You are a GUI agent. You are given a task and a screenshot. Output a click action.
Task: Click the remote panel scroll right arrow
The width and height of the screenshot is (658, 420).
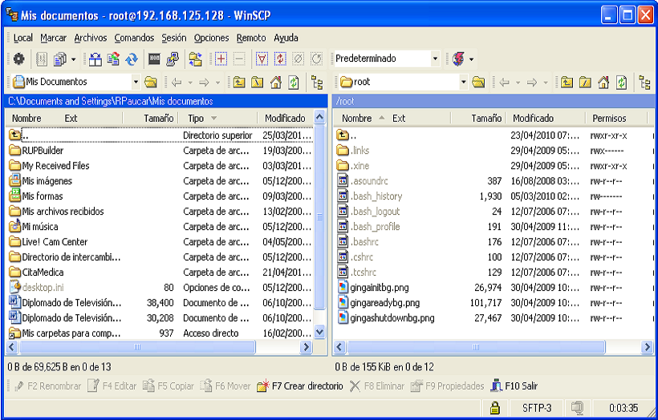click(648, 347)
